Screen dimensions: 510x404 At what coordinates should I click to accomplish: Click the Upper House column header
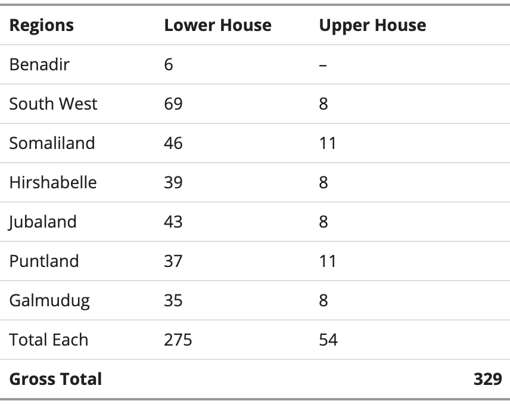[x=372, y=25]
